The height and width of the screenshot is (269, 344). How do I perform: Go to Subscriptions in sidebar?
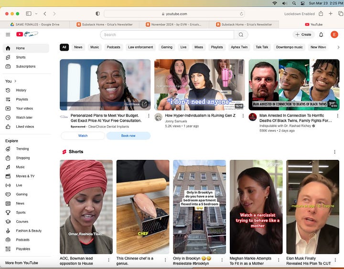point(26,67)
